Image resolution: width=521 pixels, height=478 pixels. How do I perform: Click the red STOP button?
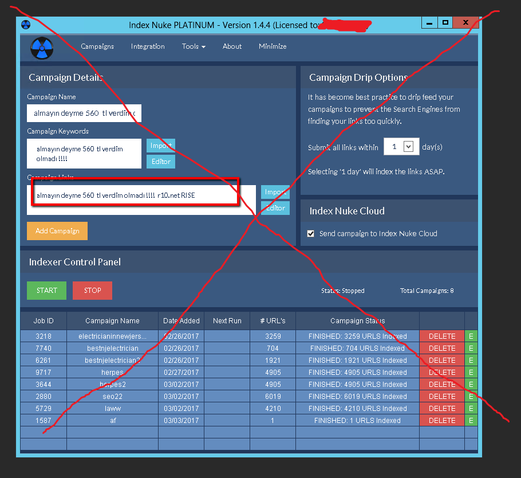coord(92,291)
